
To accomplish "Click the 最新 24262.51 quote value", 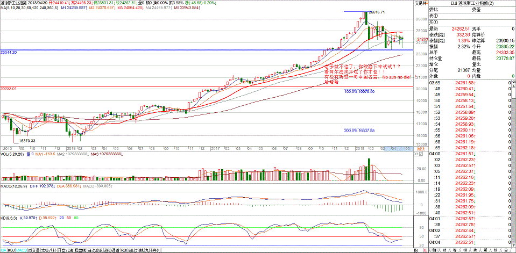I will tap(460, 29).
